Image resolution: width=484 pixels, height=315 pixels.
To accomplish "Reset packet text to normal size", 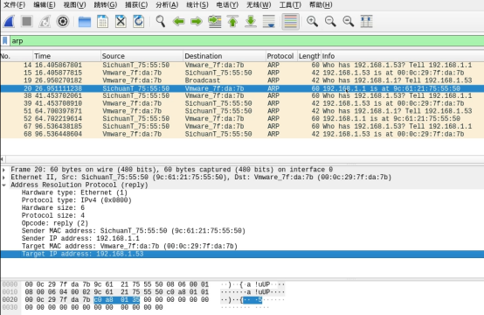I will click(x=349, y=21).
